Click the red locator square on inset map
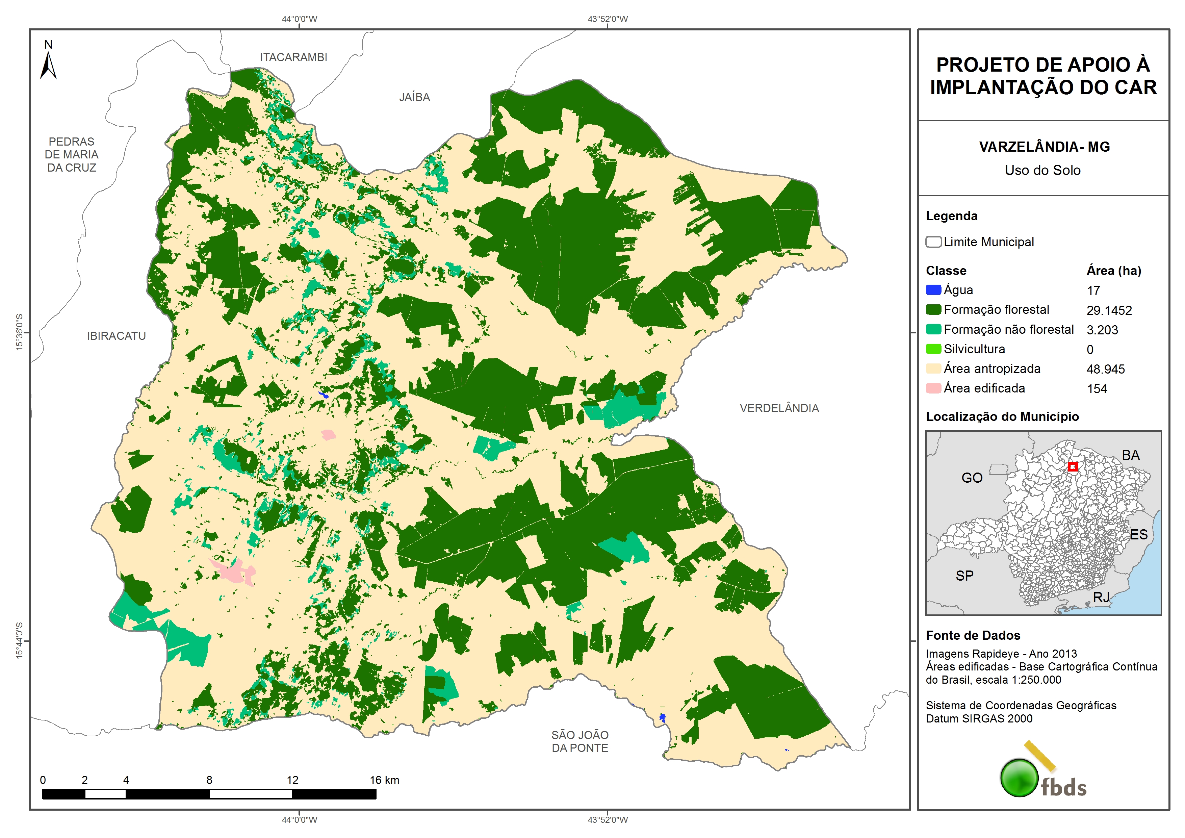The width and height of the screenshot is (1185, 838). pyautogui.click(x=1073, y=467)
